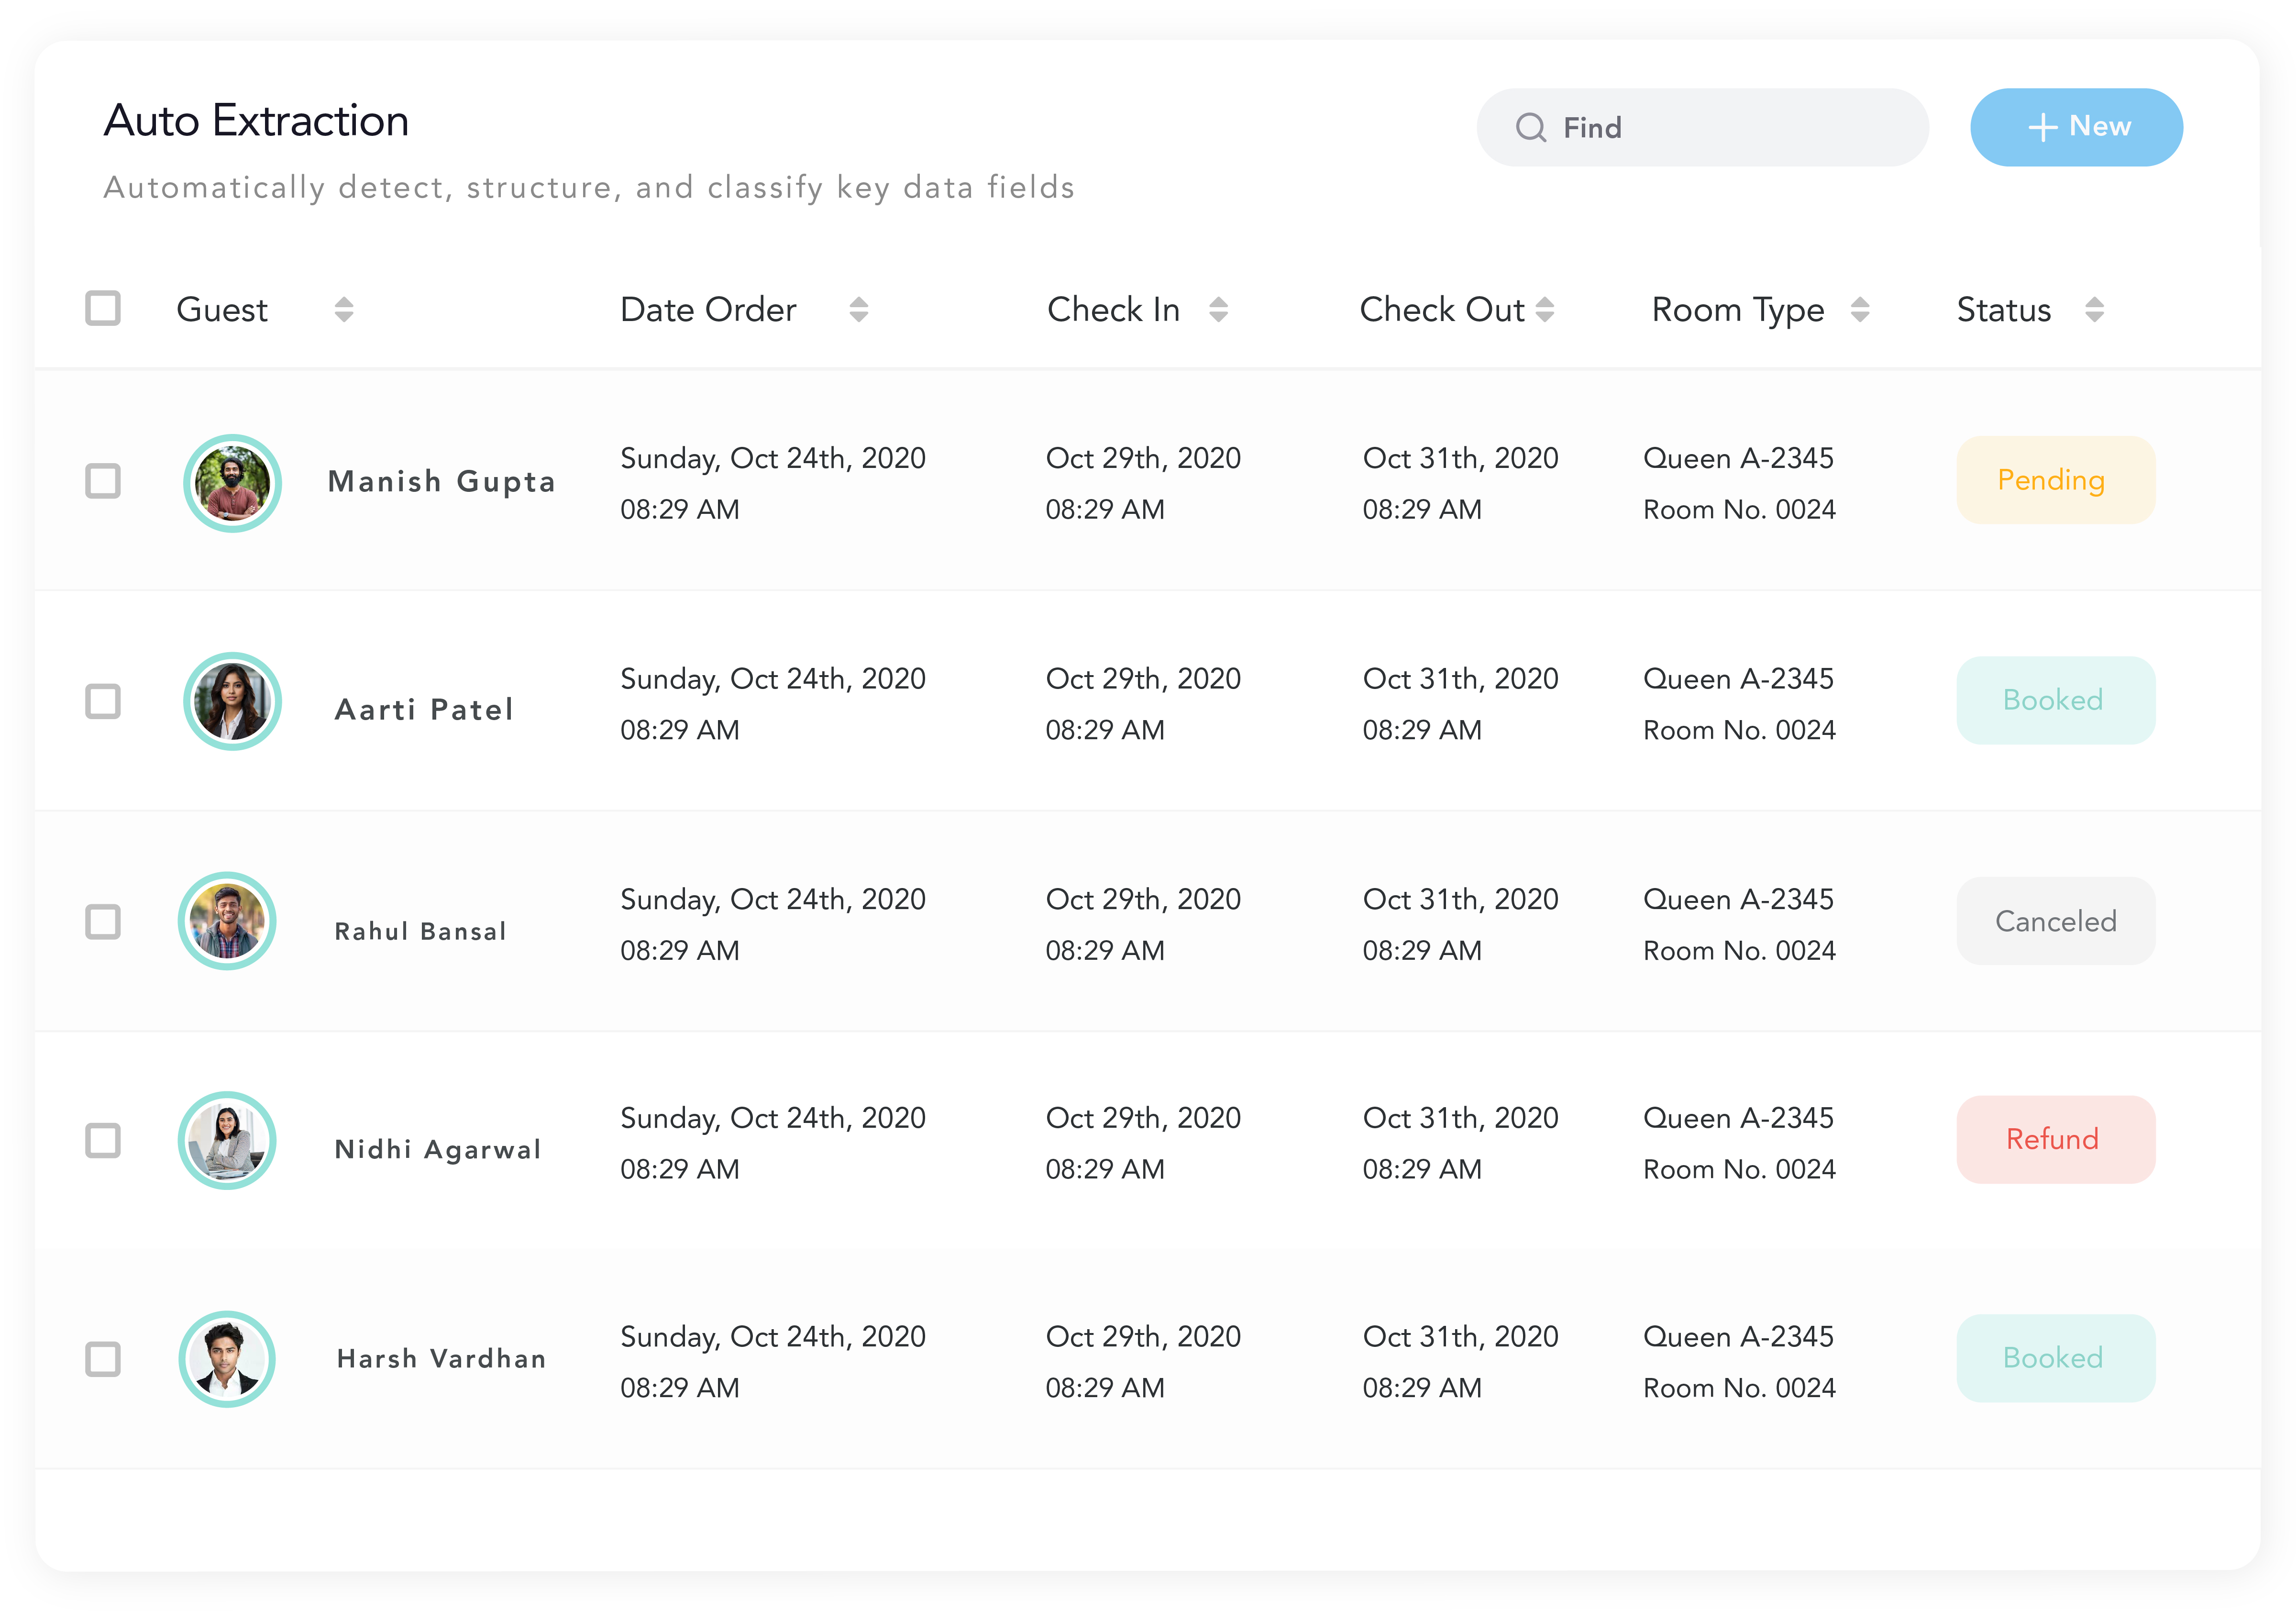Click Check In sort arrows

[x=1218, y=309]
